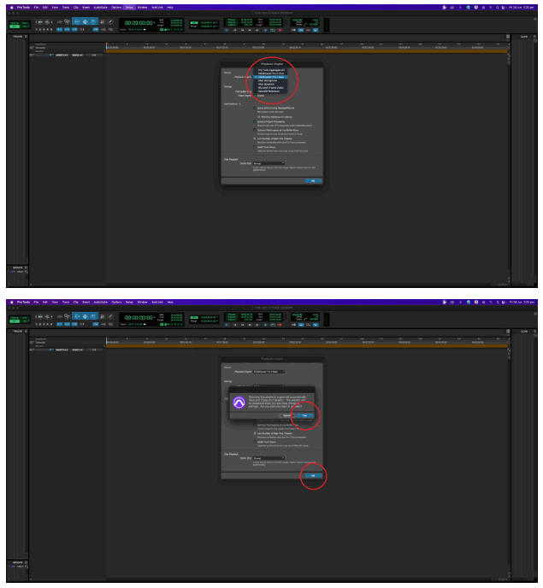
Task: Click the red Record button in the lower transport
Action: 280,325
